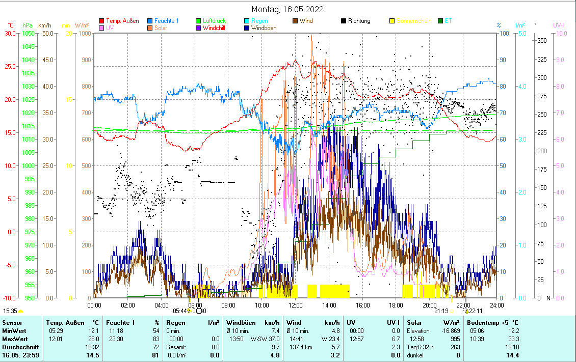The image size is (576, 362).
Task: Click the purple Windchill legend square
Action: coord(199,28)
